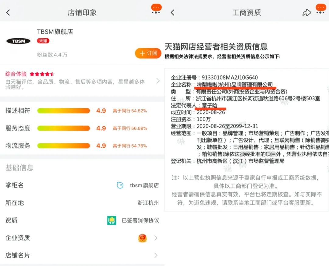Click the 服务态度 rating bar

(x=64, y=128)
